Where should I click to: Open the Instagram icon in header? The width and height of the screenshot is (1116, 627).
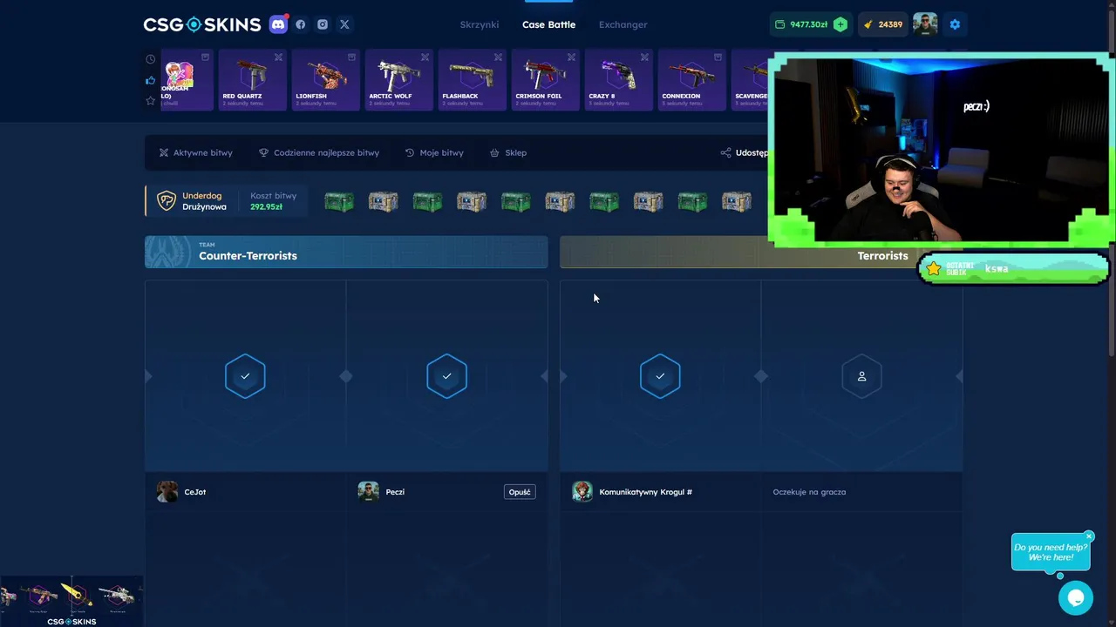(x=323, y=24)
